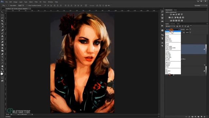Screen dimensions: 209x118
Task: Select the Eraser tool
Action: (x=2, y=42)
